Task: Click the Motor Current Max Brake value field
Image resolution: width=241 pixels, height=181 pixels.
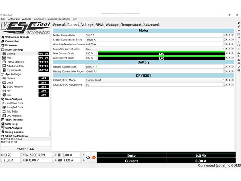Action: (x=154, y=40)
